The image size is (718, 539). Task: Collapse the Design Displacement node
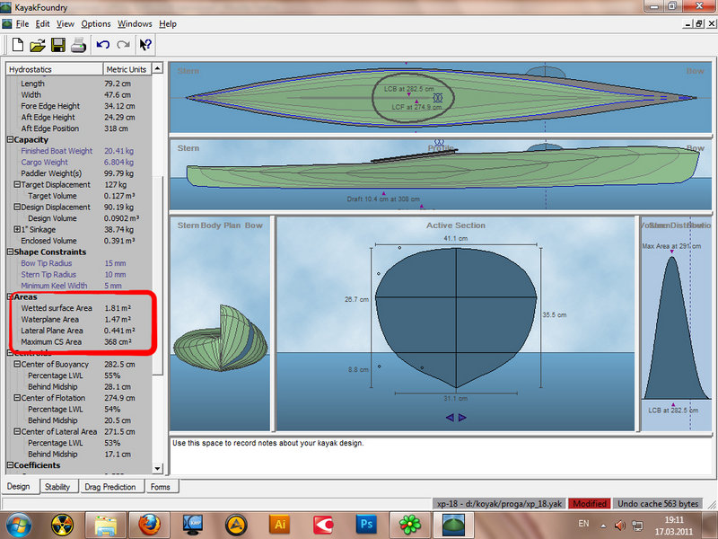(17, 207)
